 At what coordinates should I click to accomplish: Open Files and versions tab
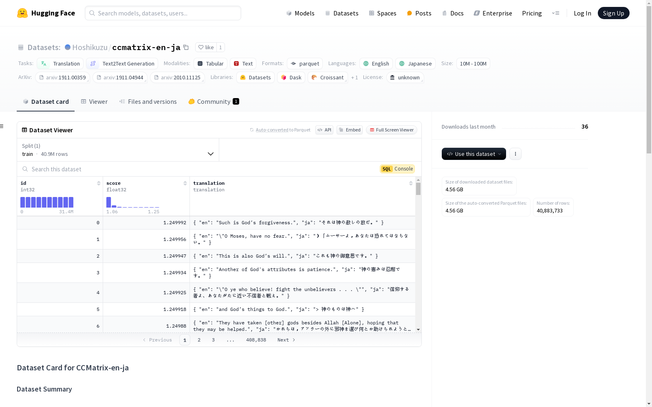148,102
